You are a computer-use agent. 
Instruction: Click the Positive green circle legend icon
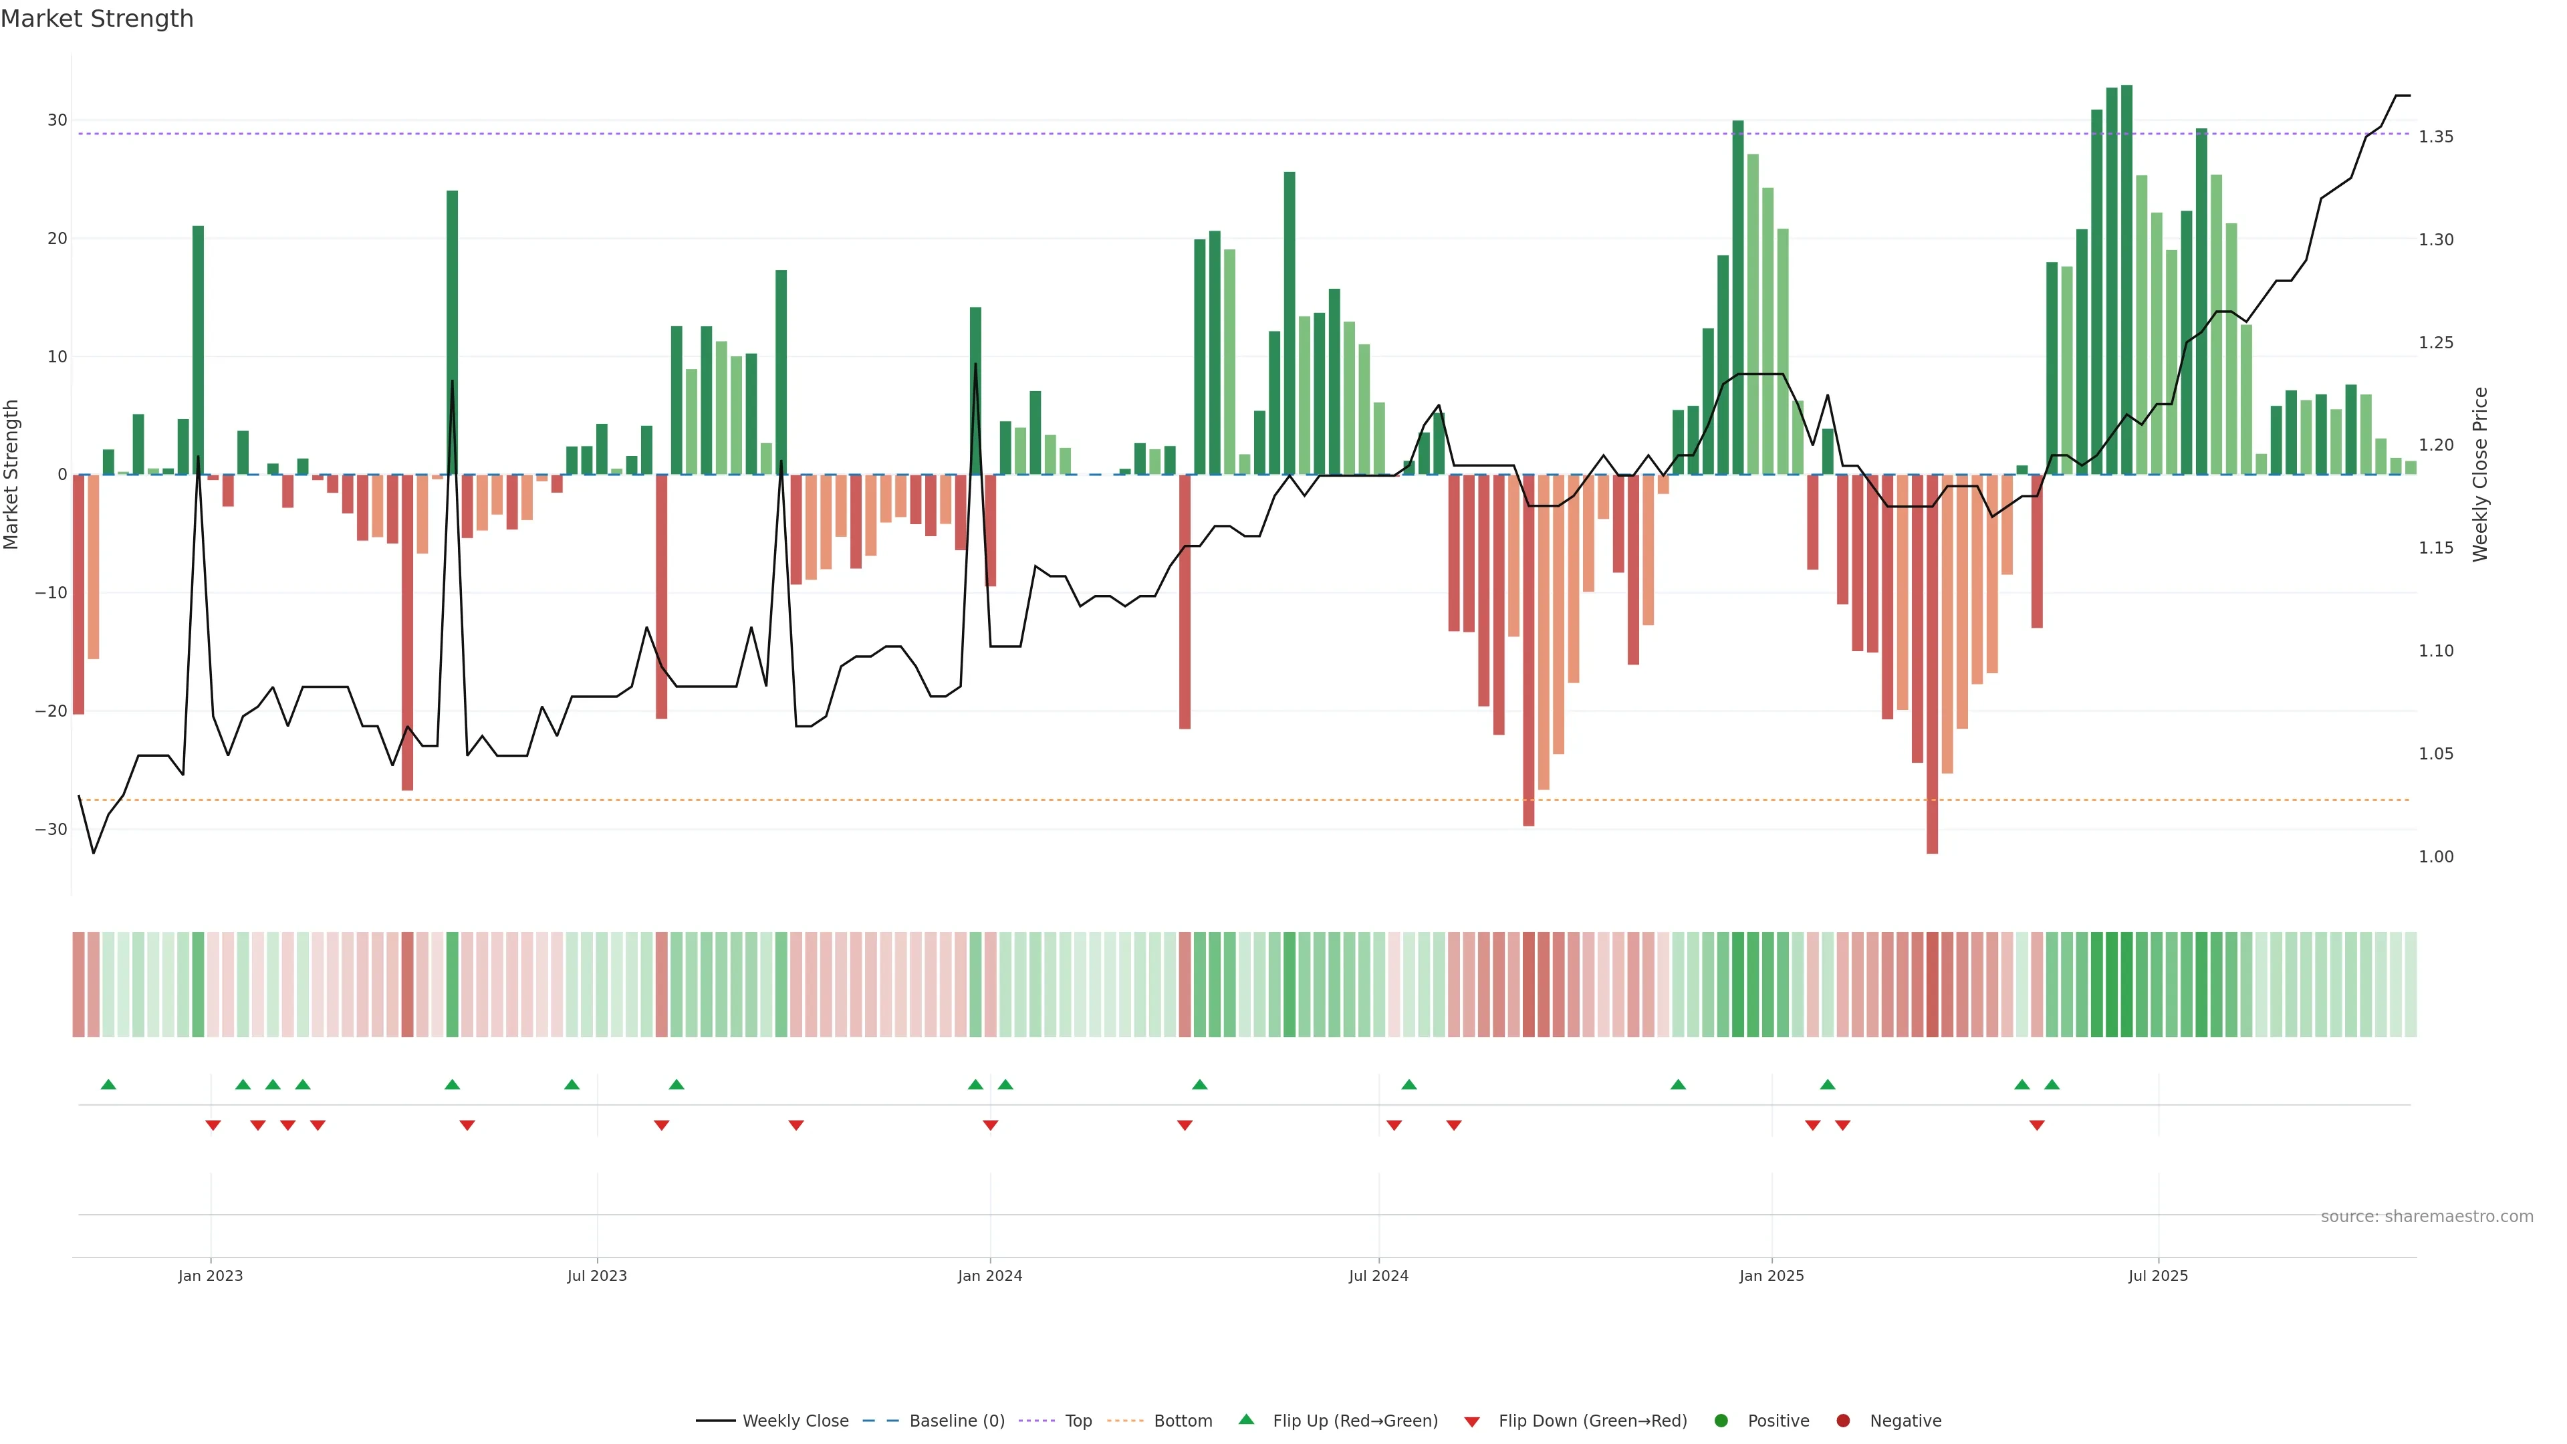click(x=1720, y=1421)
